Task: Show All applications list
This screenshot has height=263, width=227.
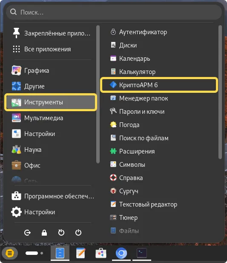Action: 52,49
